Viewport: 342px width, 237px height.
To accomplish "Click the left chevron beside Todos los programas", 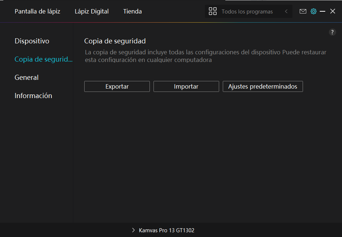I will pos(286,11).
